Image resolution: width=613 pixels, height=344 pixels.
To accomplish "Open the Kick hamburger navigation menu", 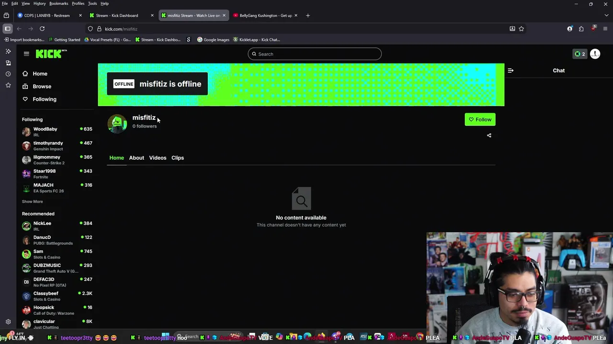I will tap(26, 54).
